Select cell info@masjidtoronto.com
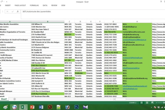 (137, 63)
